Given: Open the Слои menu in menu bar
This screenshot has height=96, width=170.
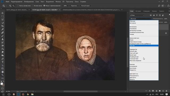Looking at the screenshot, I should [x=37, y=2].
